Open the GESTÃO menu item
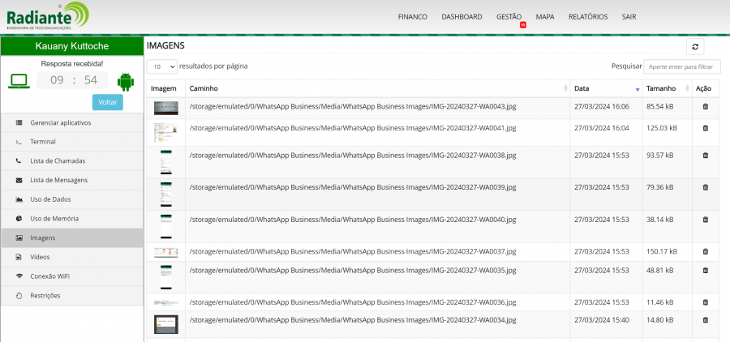730x342 pixels. pyautogui.click(x=509, y=17)
